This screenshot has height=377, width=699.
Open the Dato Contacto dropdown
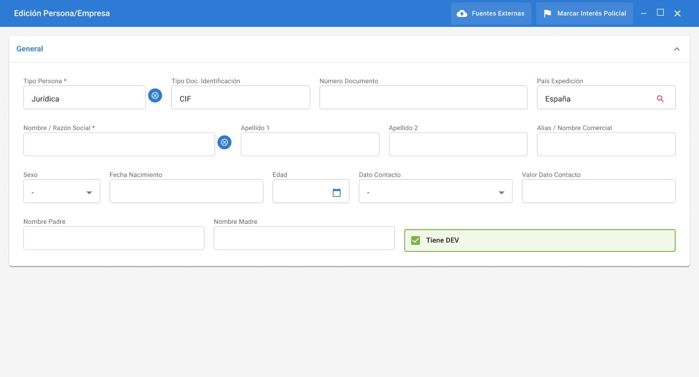click(x=436, y=191)
